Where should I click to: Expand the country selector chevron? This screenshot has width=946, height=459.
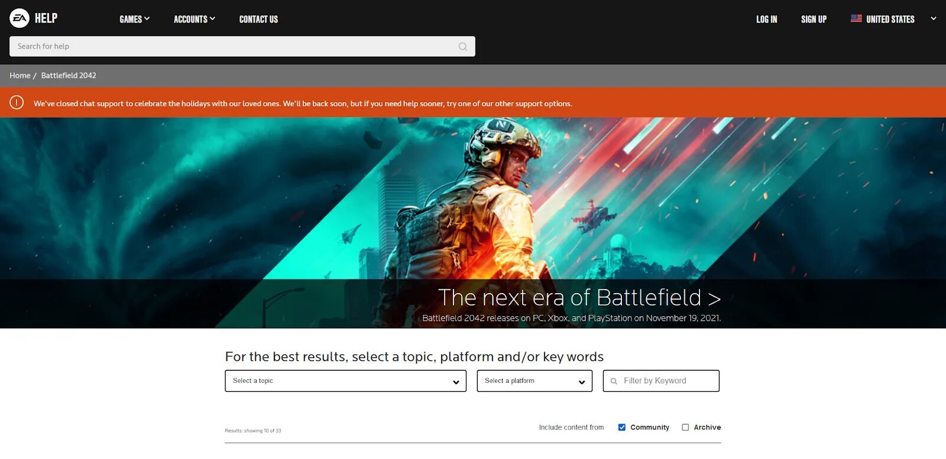[934, 19]
